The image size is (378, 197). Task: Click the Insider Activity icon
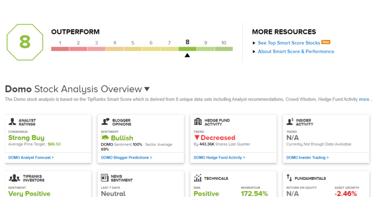click(x=290, y=122)
